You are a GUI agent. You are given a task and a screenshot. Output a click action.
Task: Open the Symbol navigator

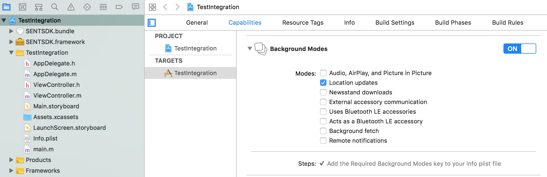[39, 7]
